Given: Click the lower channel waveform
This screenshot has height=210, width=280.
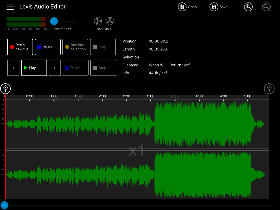Looking at the screenshot, I should 137,175.
